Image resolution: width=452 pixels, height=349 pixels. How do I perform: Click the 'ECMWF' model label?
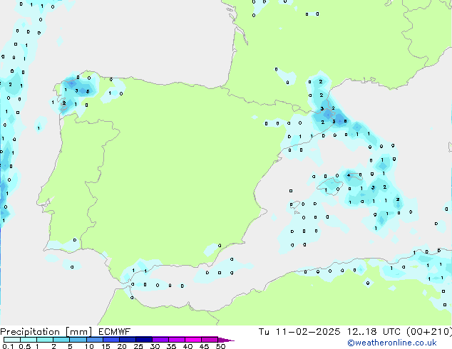(x=115, y=332)
